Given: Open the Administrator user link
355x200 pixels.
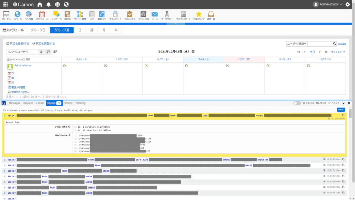Looking at the screenshot, I should (23, 65).
